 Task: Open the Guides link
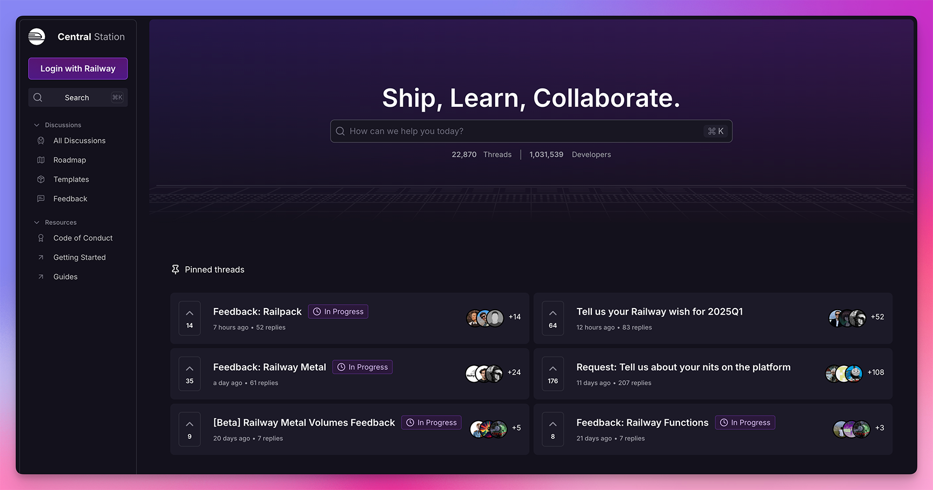click(x=66, y=276)
